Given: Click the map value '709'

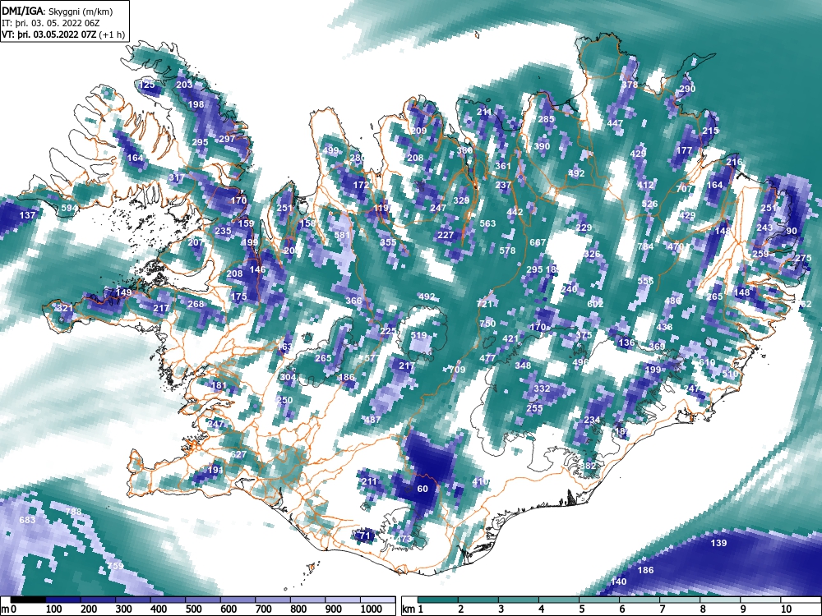Looking at the screenshot, I should point(457,370).
